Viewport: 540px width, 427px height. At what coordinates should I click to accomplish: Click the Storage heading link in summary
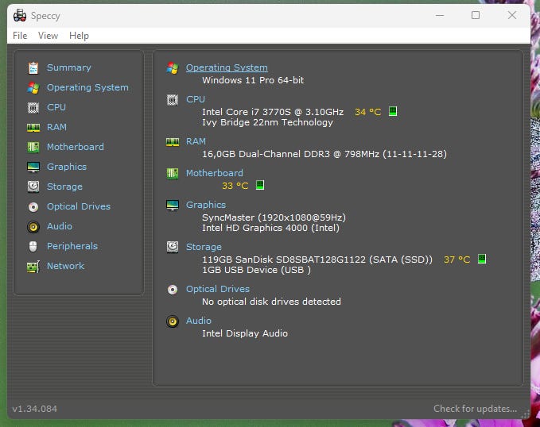pyautogui.click(x=204, y=247)
